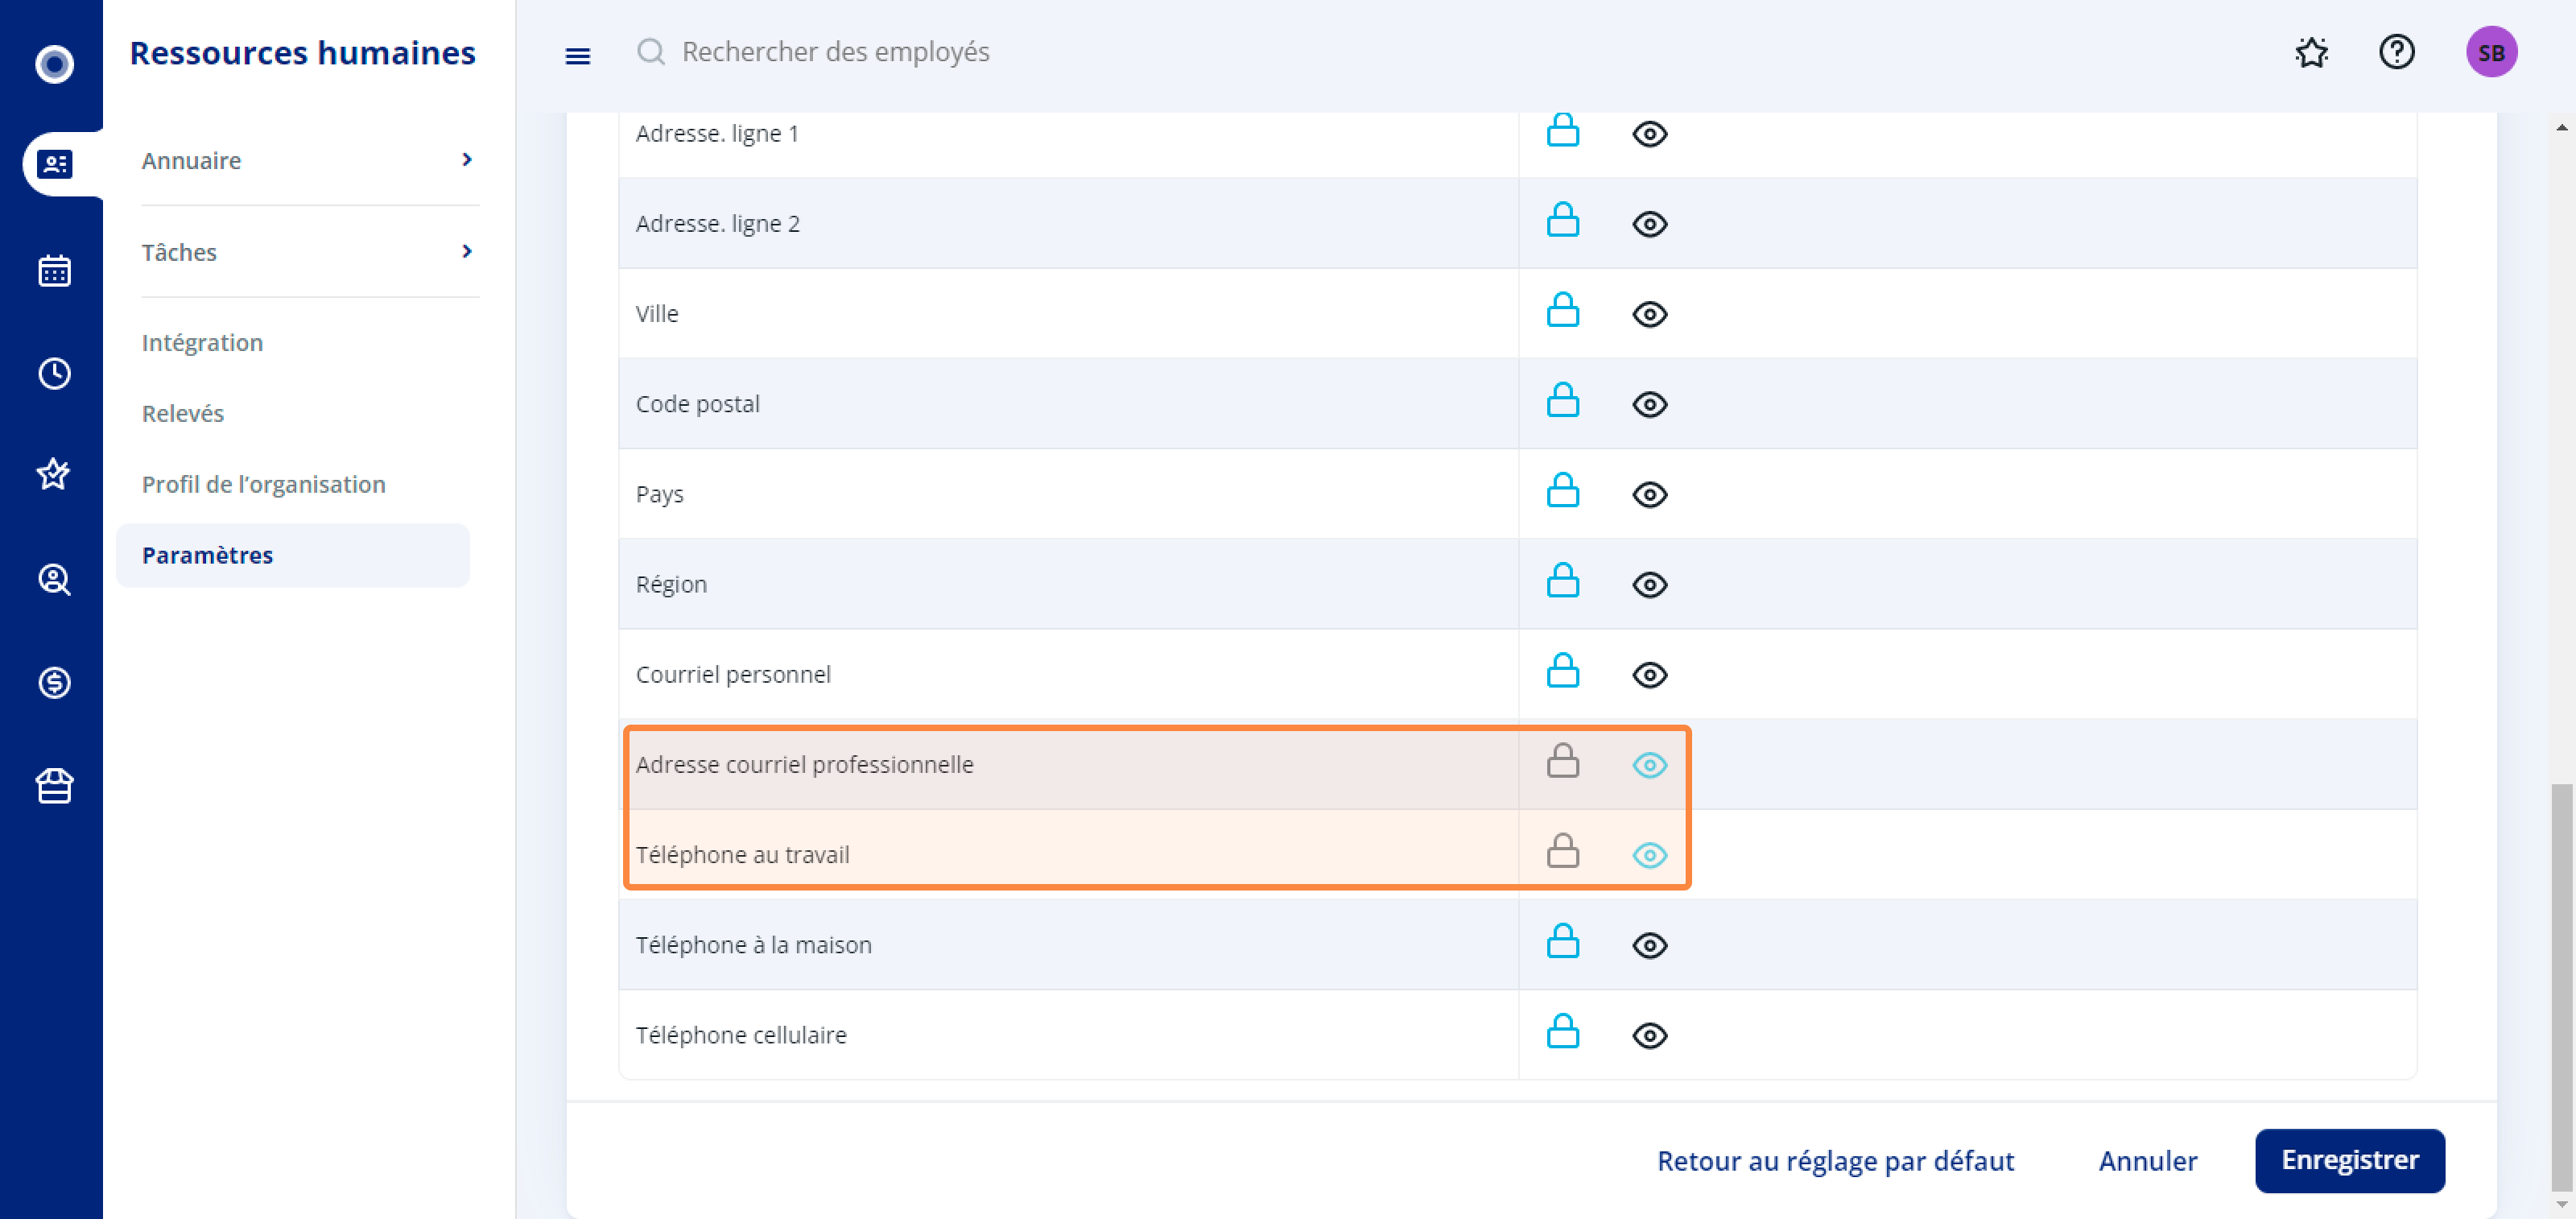The height and width of the screenshot is (1219, 2576).
Task: Click the grey lock for Téléphone au travail
Action: pos(1562,851)
